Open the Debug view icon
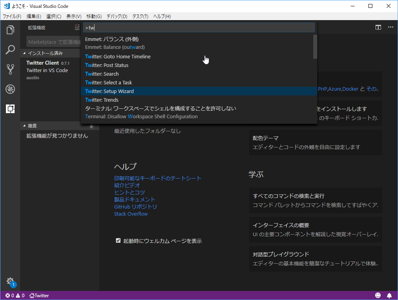The height and width of the screenshot is (300, 398). [10, 89]
